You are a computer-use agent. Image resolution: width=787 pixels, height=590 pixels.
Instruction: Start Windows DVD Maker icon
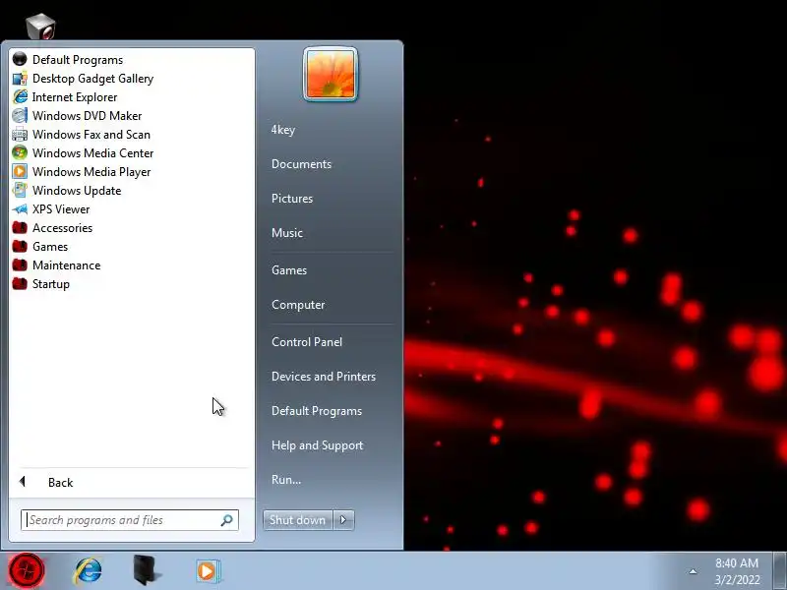pyautogui.click(x=20, y=115)
